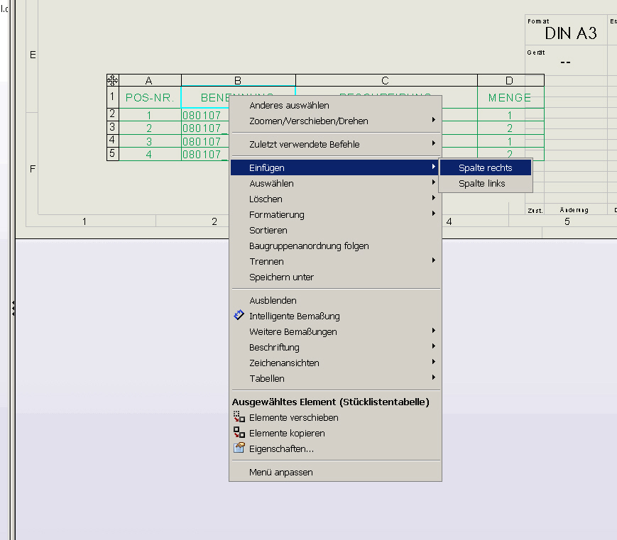Viewport: 617px width, 540px height.
Task: Expand the Zoomen/Verschieben/Drehen submenu arrow
Action: coord(433,119)
